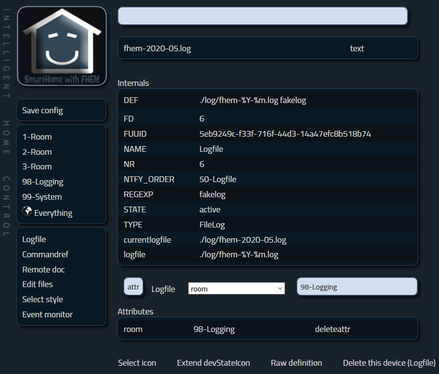Click the Save config button

(43, 110)
